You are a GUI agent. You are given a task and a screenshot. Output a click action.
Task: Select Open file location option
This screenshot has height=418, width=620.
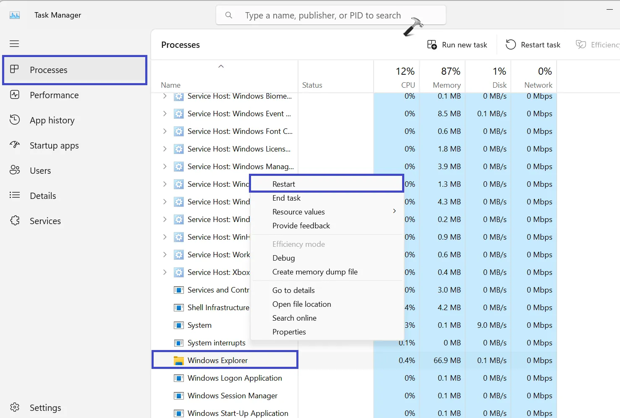pyautogui.click(x=302, y=304)
